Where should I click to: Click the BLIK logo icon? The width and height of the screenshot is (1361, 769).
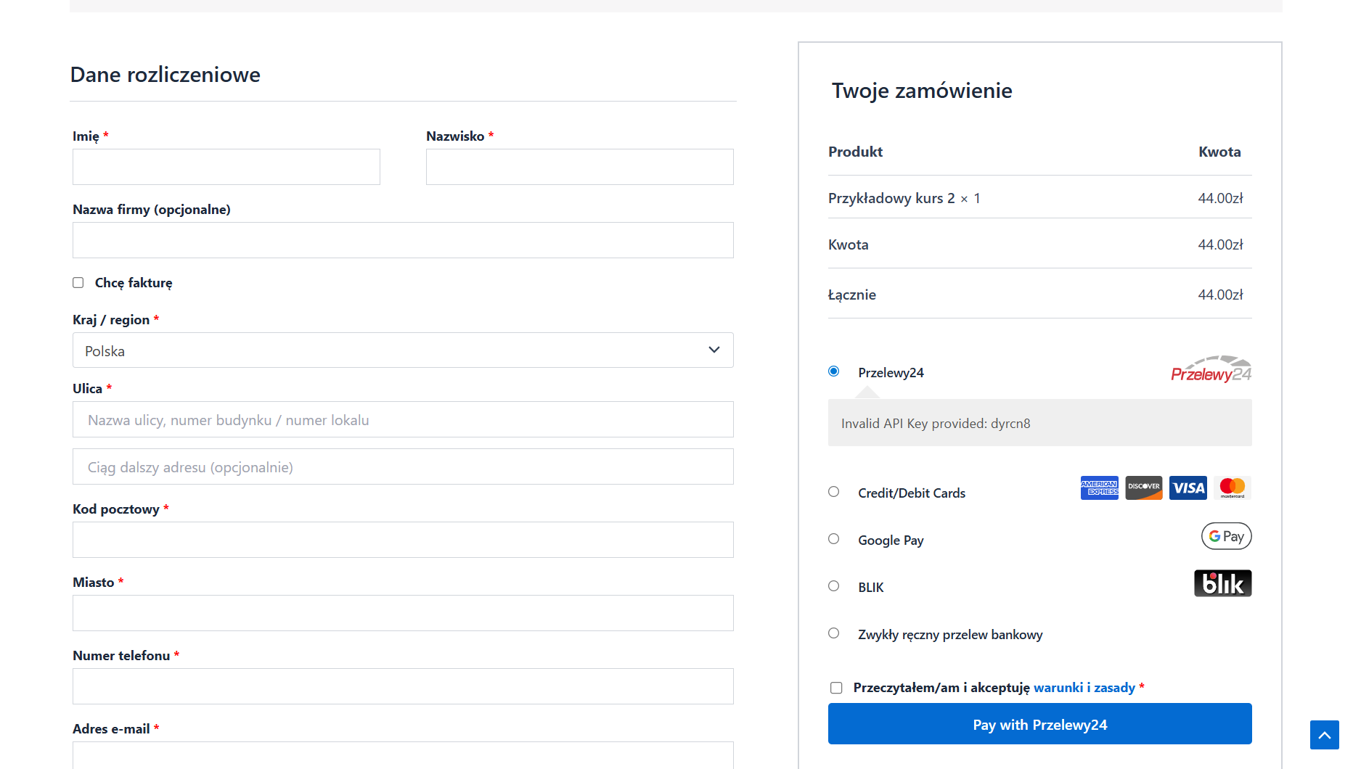[x=1222, y=583]
